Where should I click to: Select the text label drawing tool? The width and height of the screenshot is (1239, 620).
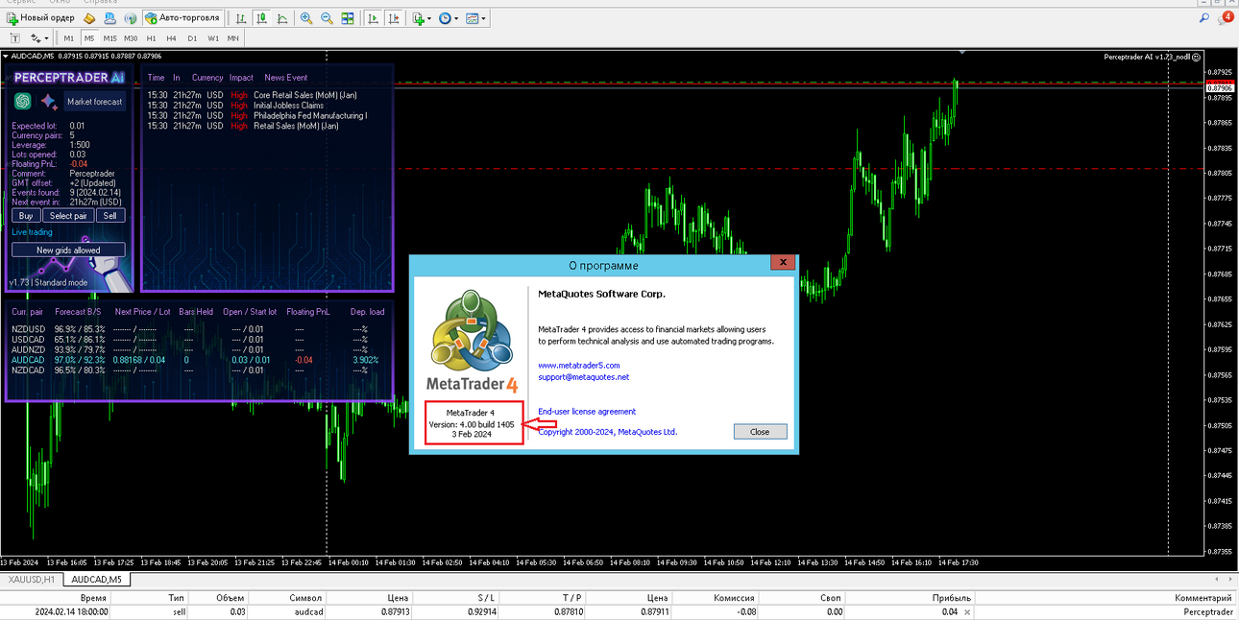pos(16,38)
